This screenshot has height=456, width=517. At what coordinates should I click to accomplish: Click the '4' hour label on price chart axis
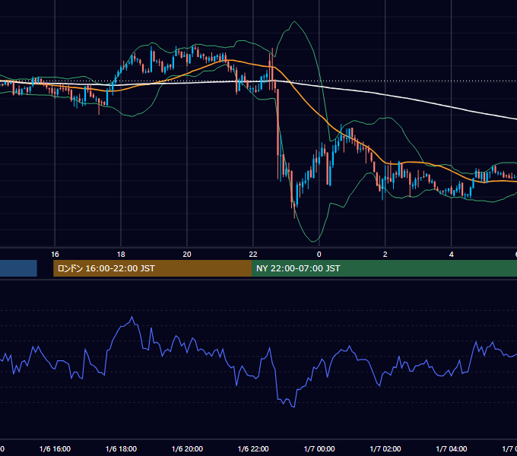coord(451,255)
